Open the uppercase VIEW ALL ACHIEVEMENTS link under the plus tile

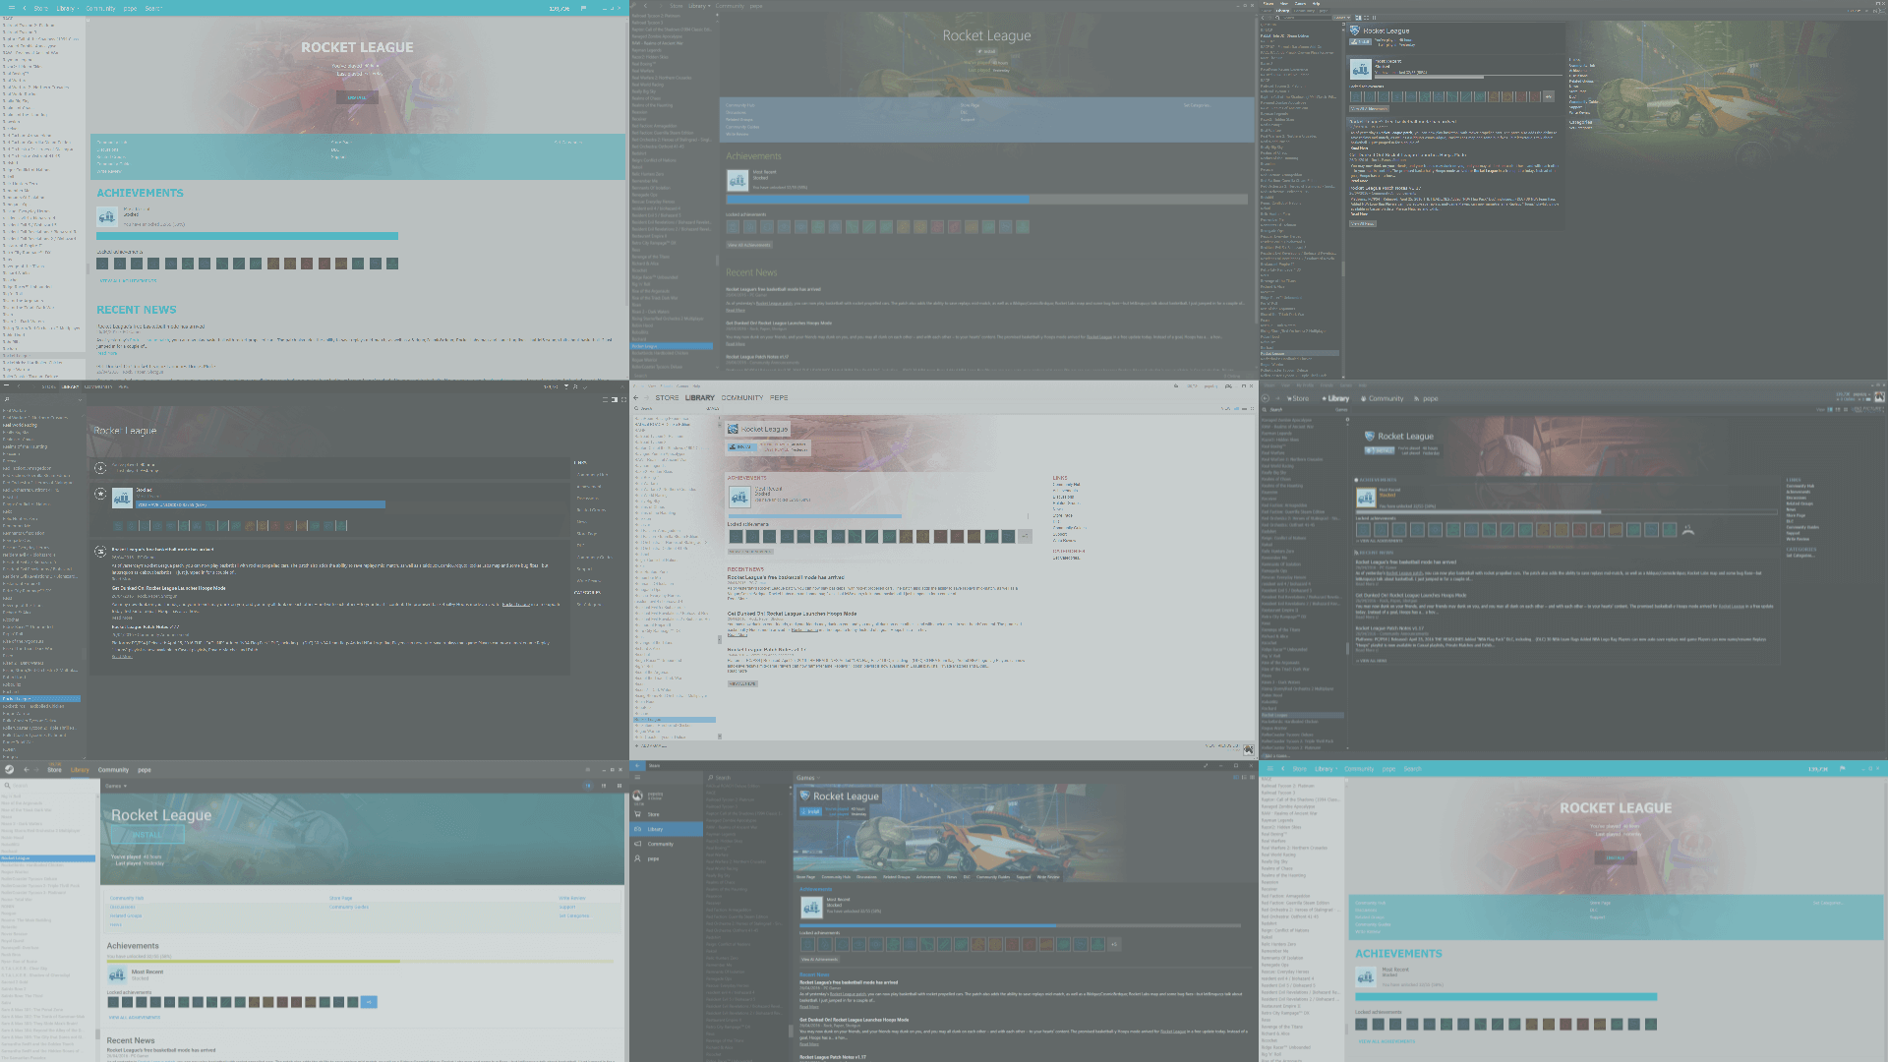tap(134, 1017)
